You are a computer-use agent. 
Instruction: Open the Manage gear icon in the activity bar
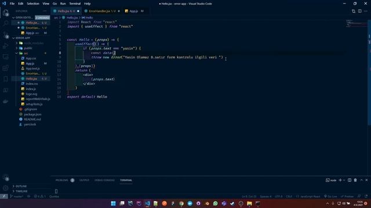[5, 188]
